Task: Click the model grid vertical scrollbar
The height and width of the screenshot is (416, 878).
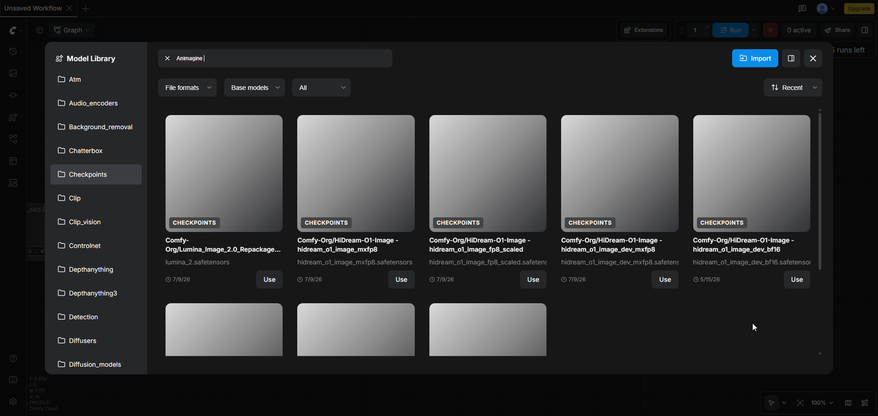Action: tap(820, 191)
